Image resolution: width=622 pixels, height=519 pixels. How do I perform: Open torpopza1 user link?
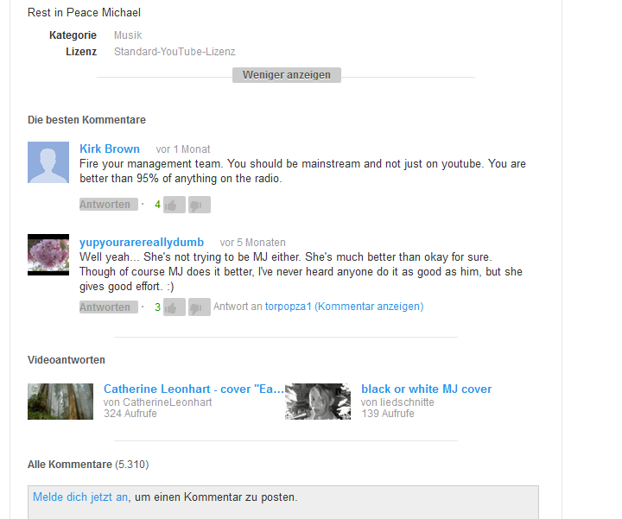pos(288,307)
